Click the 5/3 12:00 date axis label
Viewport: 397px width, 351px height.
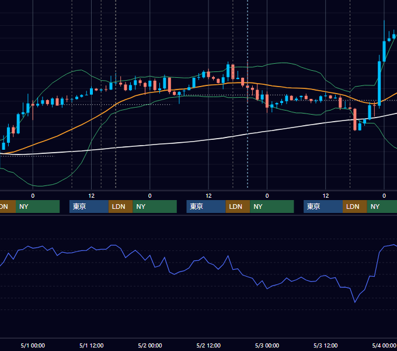point(325,345)
